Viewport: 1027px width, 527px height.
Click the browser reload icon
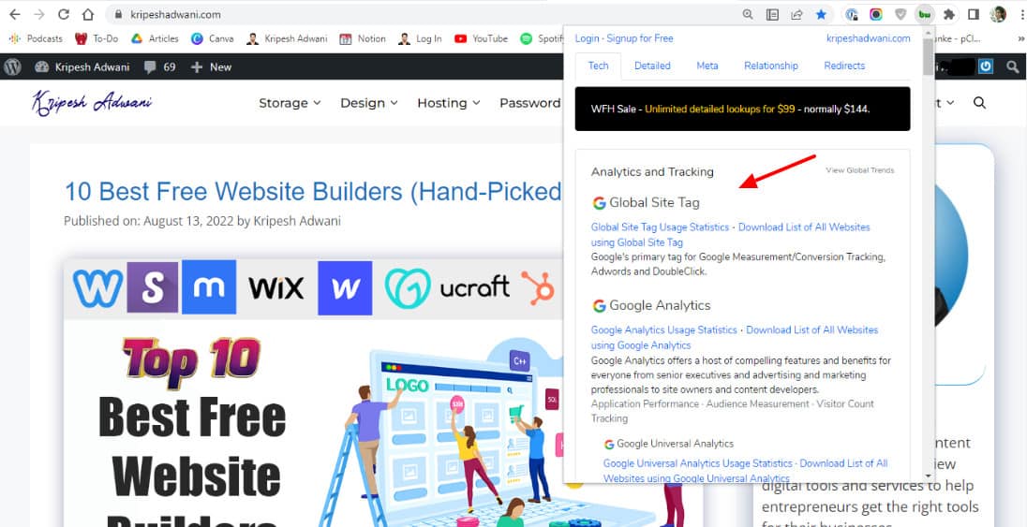coord(64,14)
